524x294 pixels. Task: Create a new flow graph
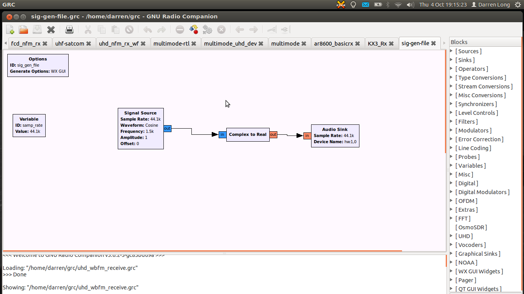pyautogui.click(x=10, y=29)
